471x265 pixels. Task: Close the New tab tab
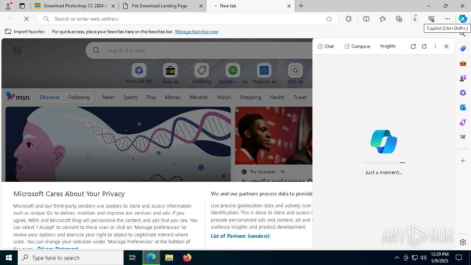point(289,6)
